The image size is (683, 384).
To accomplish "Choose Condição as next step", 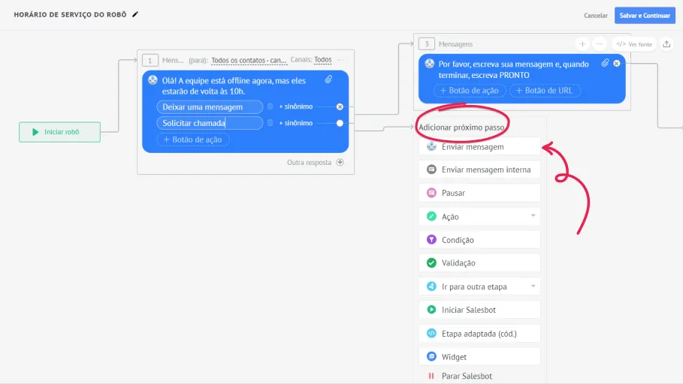I will click(479, 239).
